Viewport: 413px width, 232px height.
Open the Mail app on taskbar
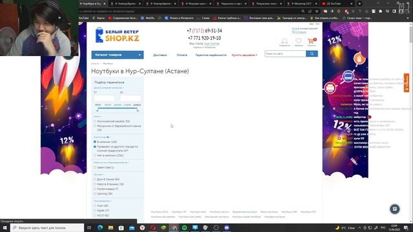(132, 227)
